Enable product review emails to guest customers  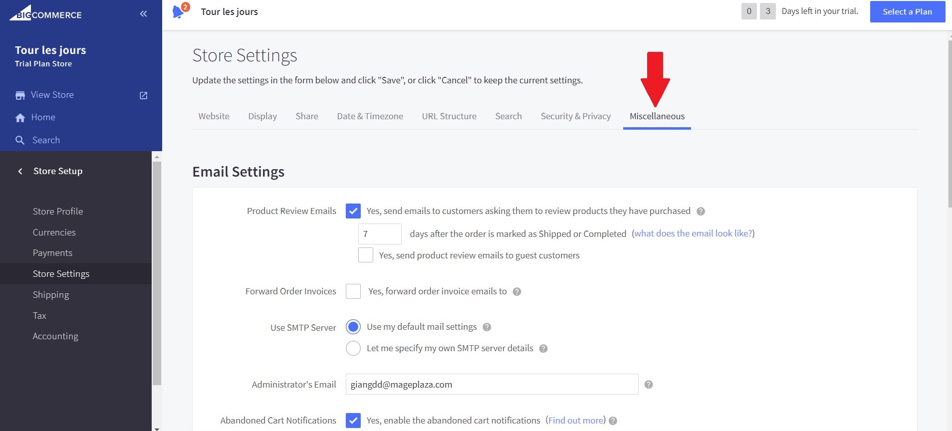(366, 255)
